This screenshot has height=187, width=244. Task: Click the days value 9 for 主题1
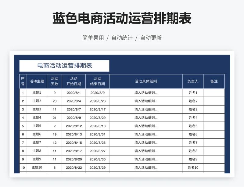55,93
